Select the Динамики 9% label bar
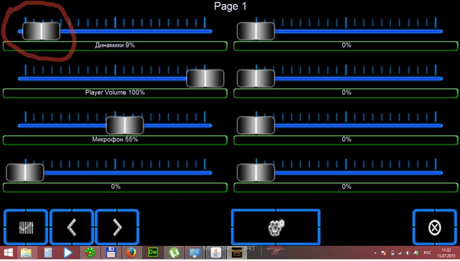The image size is (460, 261). tap(115, 46)
